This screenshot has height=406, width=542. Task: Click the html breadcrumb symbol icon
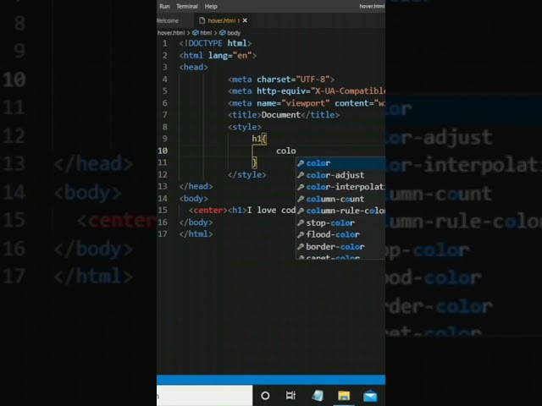[196, 33]
